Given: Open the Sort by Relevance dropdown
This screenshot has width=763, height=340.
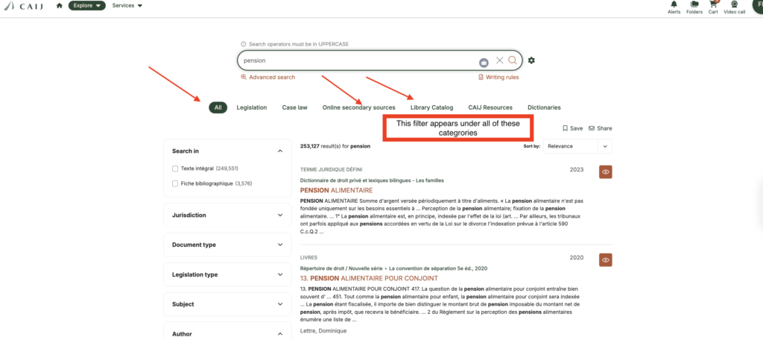Looking at the screenshot, I should 577,147.
